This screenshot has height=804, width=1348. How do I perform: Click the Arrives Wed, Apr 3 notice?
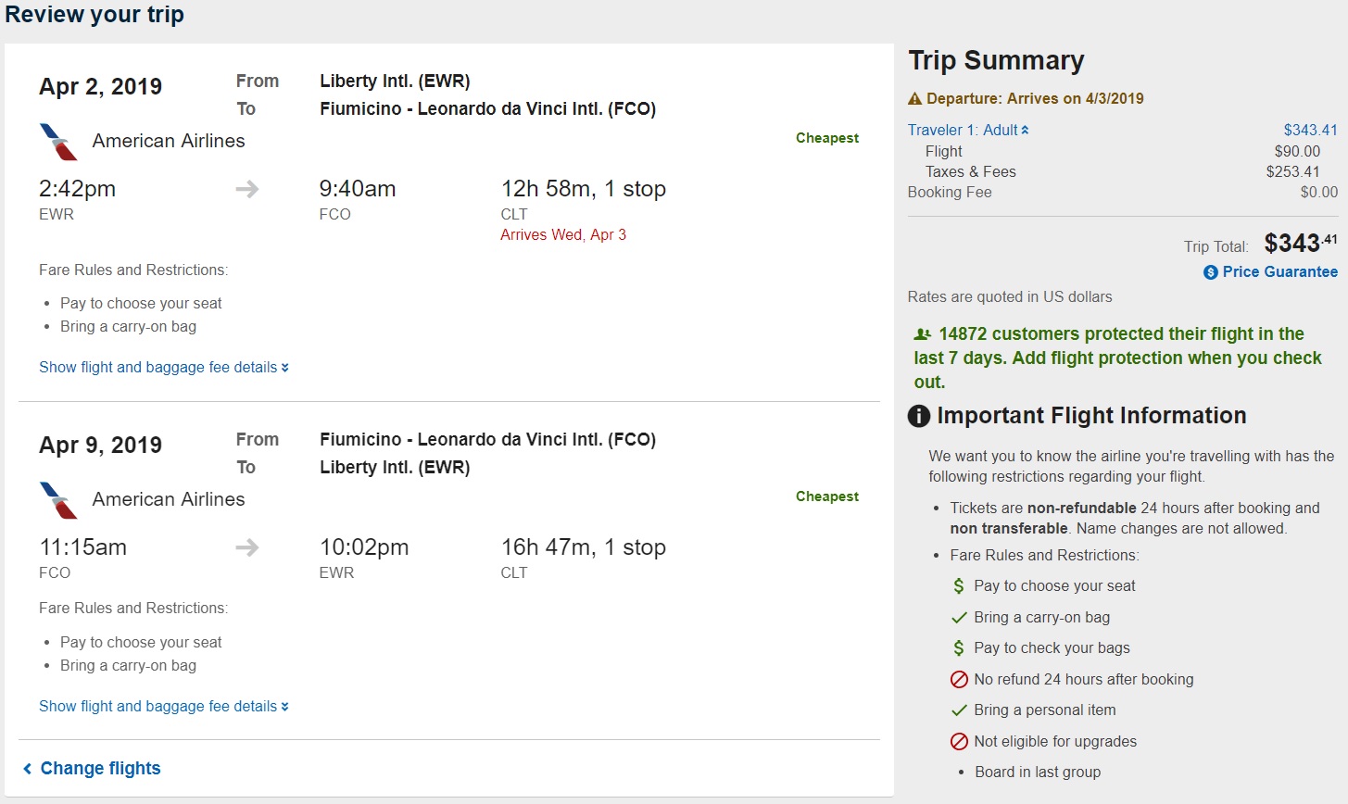tap(563, 235)
